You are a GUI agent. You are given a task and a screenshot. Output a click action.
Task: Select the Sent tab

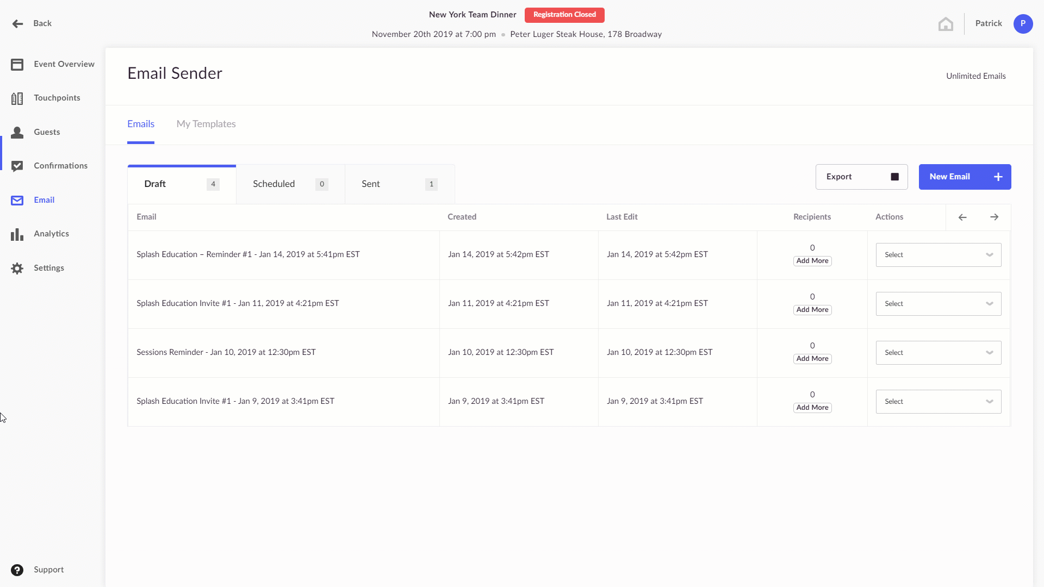[400, 184]
